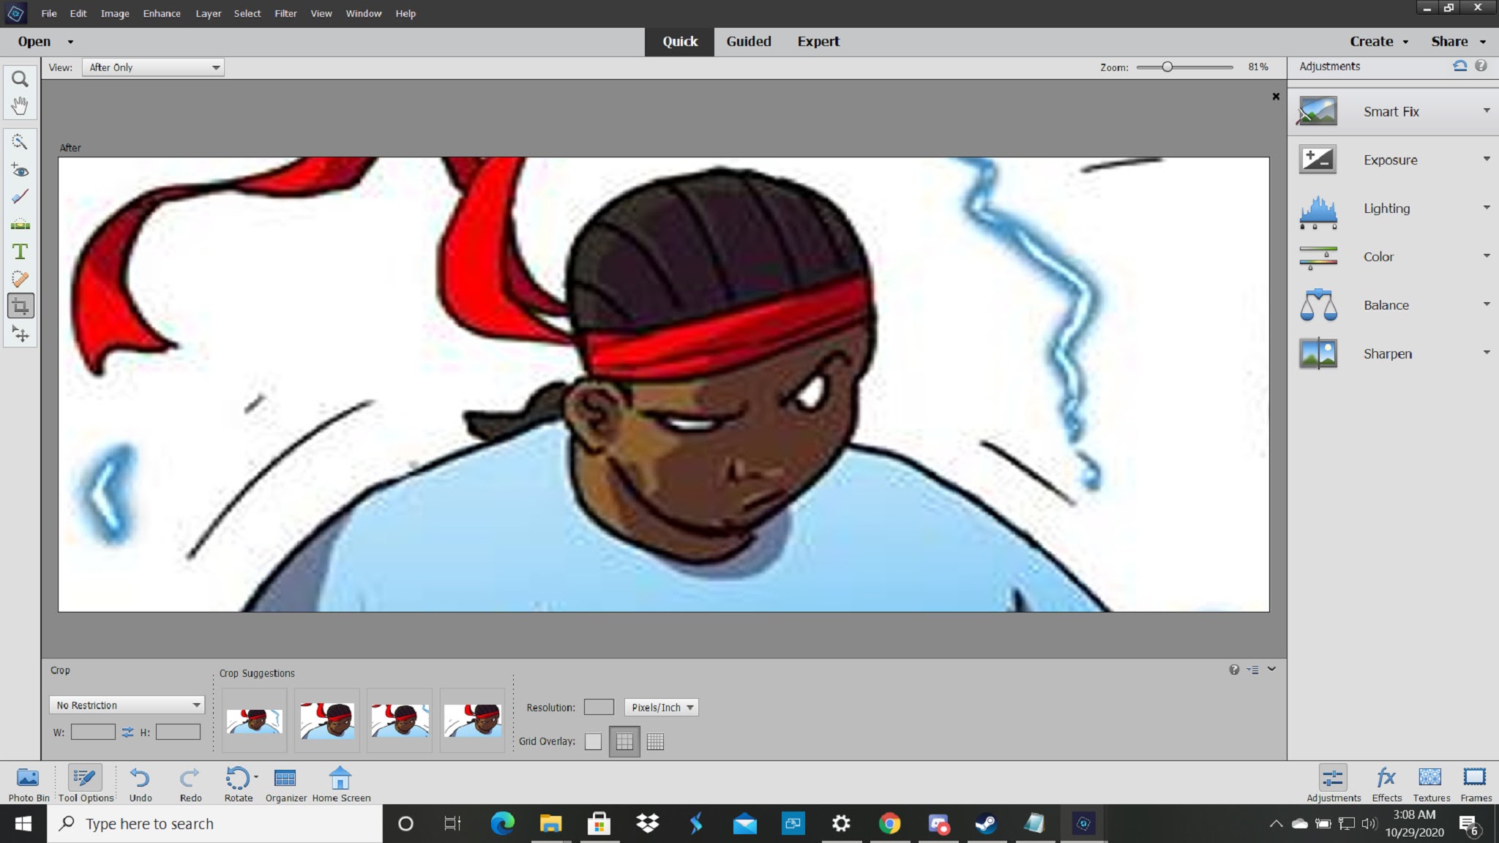Switch to the Guided tab
Screen dimensions: 1499x843
(x=748, y=42)
